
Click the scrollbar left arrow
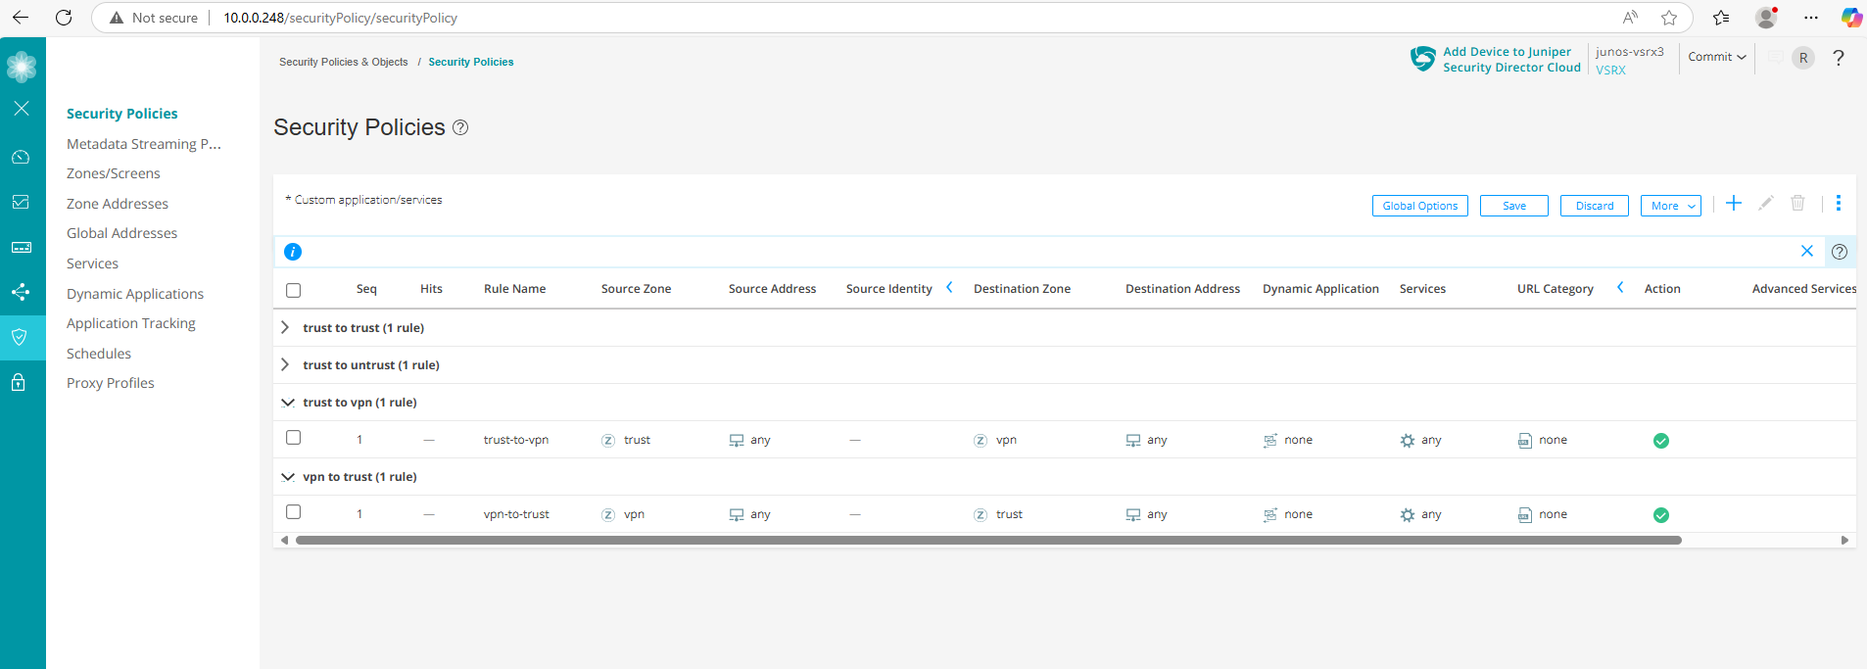[284, 540]
